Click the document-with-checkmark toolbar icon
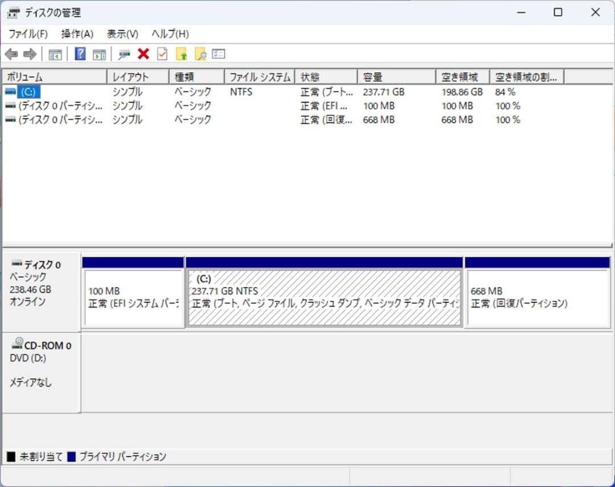Screen dimensions: 615x487 [x=161, y=54]
